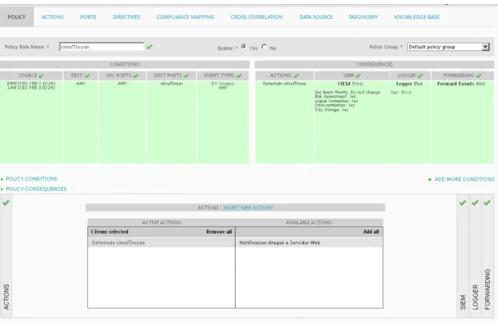The height and width of the screenshot is (323, 498).
Task: Select the DMZ (192.168.1.0/24) source entry
Action: [x=31, y=83]
